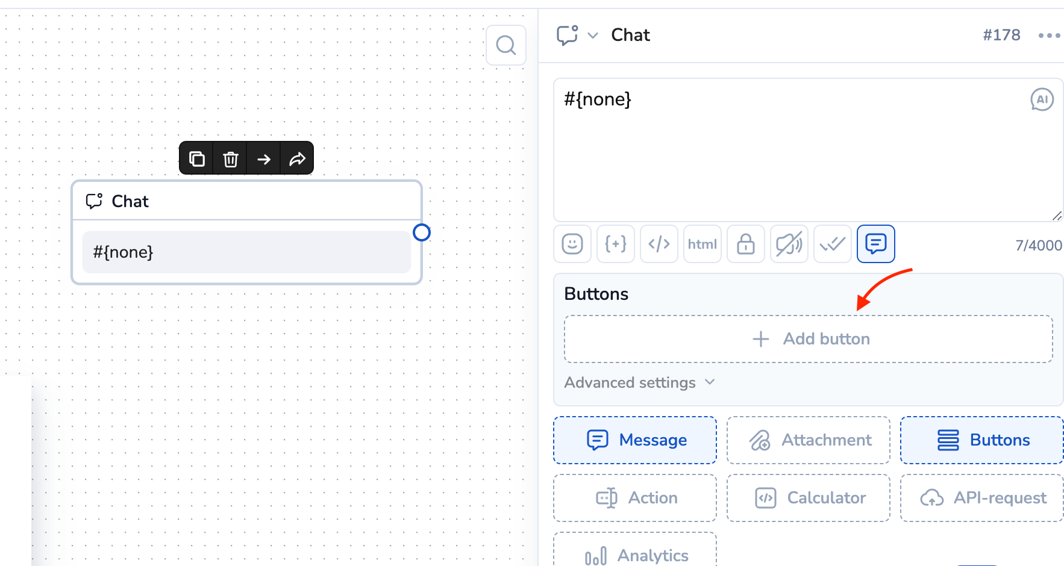The height and width of the screenshot is (566, 1064).
Task: Open the AI assistant in message field
Action: [x=1042, y=100]
